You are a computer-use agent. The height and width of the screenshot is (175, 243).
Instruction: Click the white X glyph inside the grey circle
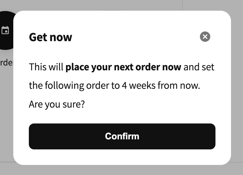pyautogui.click(x=205, y=37)
